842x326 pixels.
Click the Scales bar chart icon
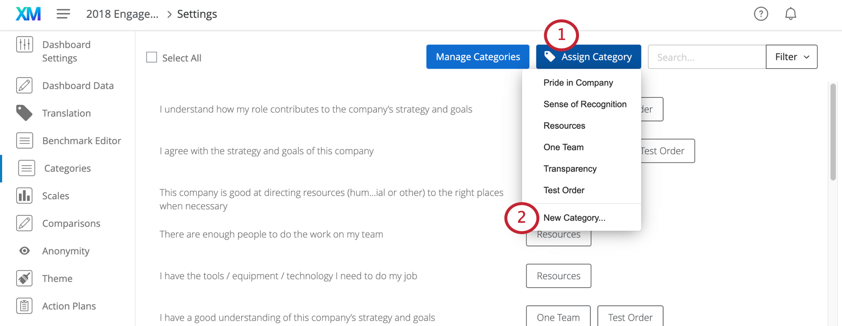coord(24,196)
